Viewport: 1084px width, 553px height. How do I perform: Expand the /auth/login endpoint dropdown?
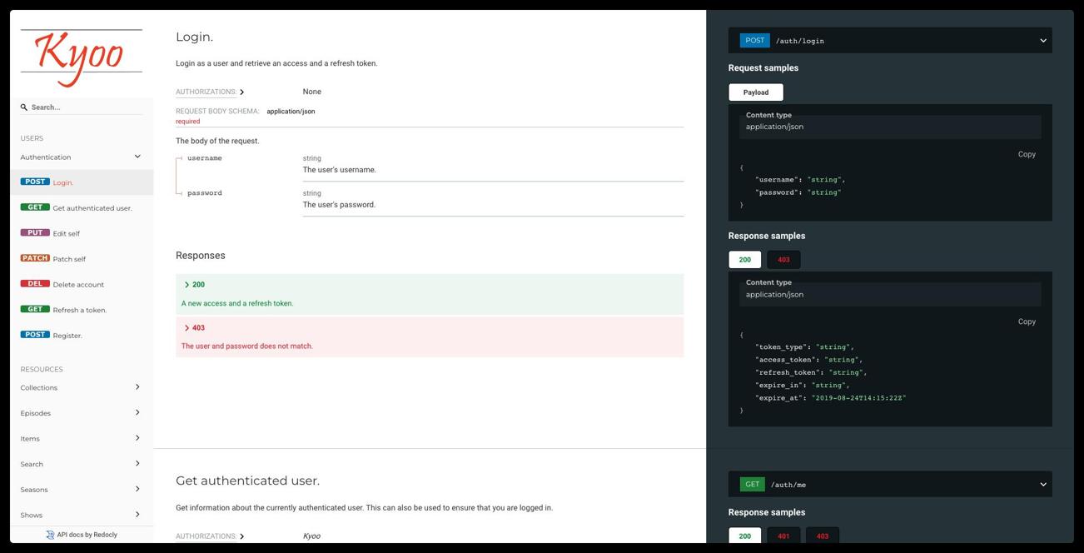(x=1042, y=41)
